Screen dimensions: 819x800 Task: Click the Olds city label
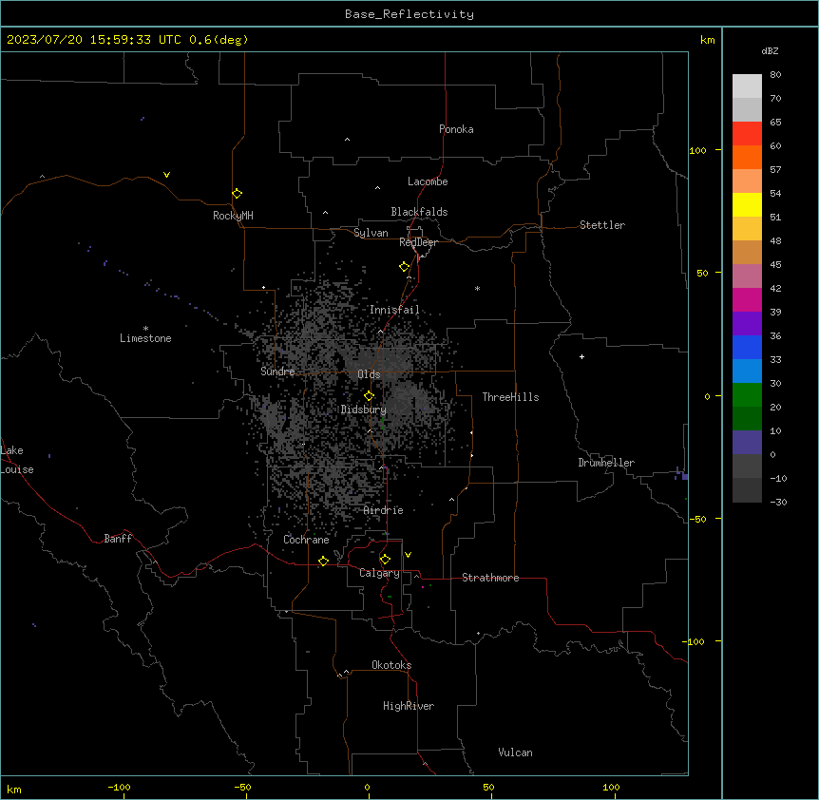coord(369,374)
